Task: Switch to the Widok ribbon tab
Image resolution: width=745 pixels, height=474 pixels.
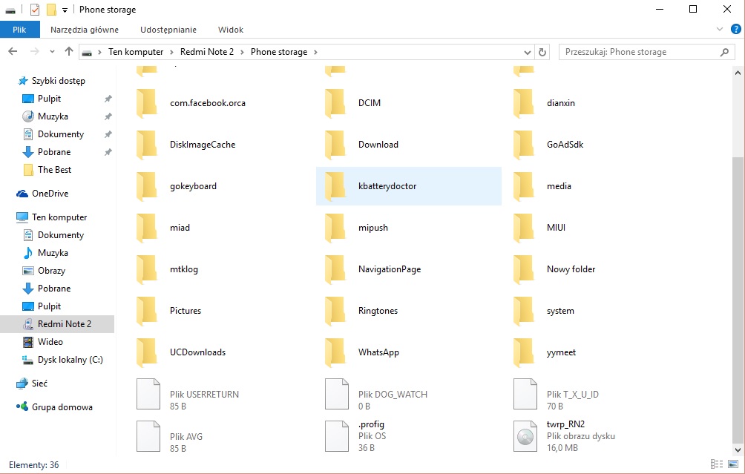Action: (230, 30)
